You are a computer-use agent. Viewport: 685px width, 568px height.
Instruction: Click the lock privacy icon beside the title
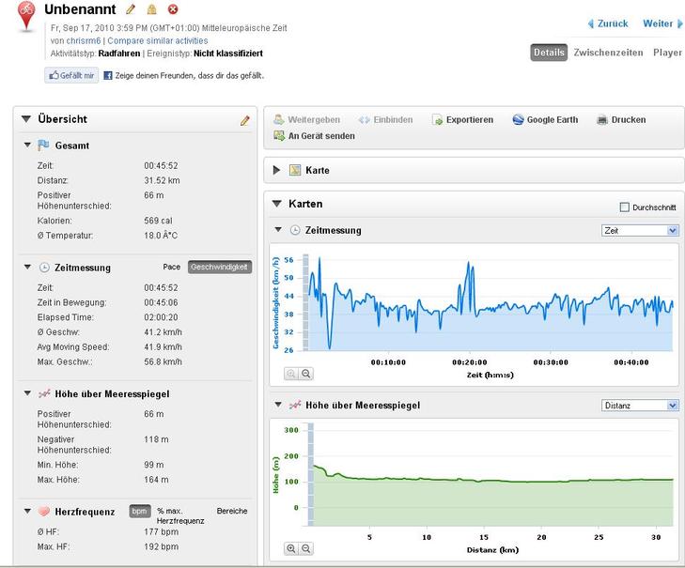coord(152,9)
